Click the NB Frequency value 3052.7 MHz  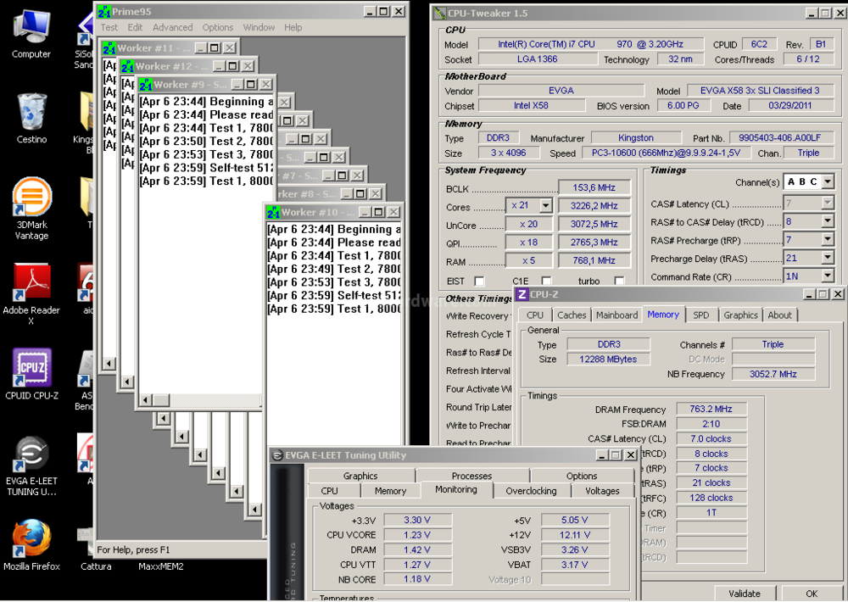tap(773, 374)
